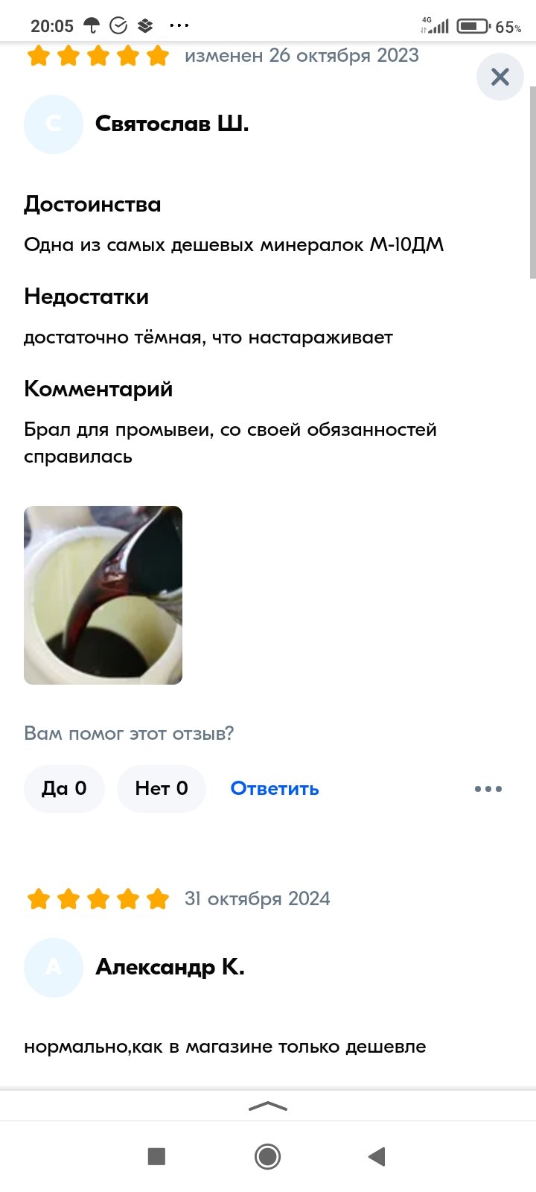Tap the checkmark circle status bar icon
This screenshot has width=536, height=1192.
[x=118, y=26]
